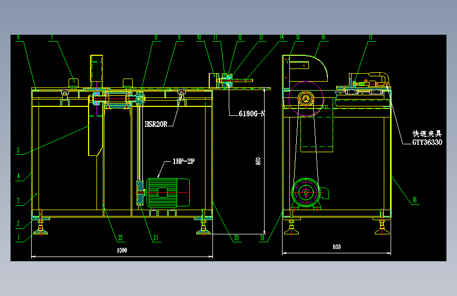Image resolution: width=457 pixels, height=296 pixels.
Task: Click part callout number 13
Action: [261, 37]
